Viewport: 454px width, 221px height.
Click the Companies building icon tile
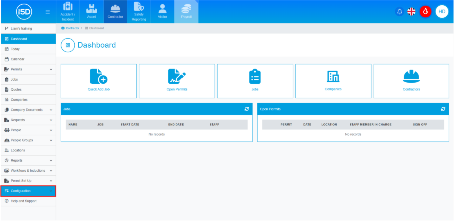tap(333, 76)
